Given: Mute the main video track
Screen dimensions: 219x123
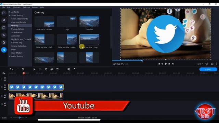Looking at the screenshot, I should coord(5,97).
